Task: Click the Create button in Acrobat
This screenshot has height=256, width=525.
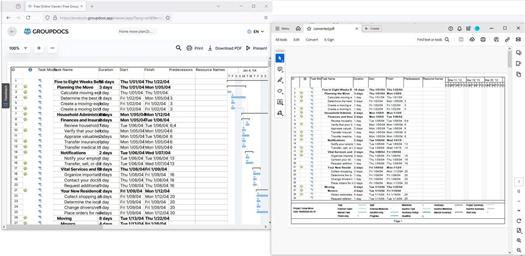Action: pos(372,29)
